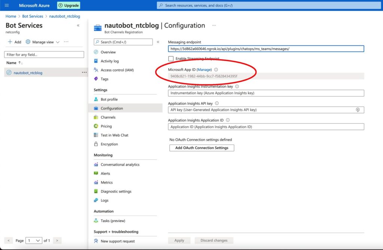
Task: Collapse the Bot Services list pane
Action: 78,25
